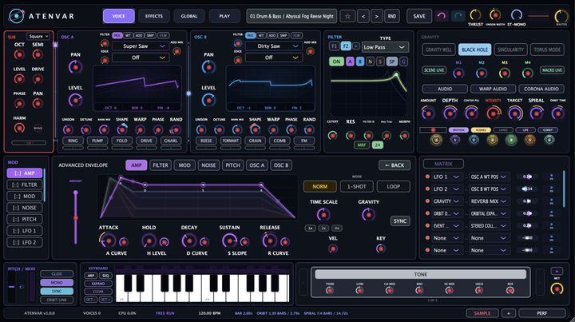Go to next preset arrow
575x322 pixels.
(377, 16)
